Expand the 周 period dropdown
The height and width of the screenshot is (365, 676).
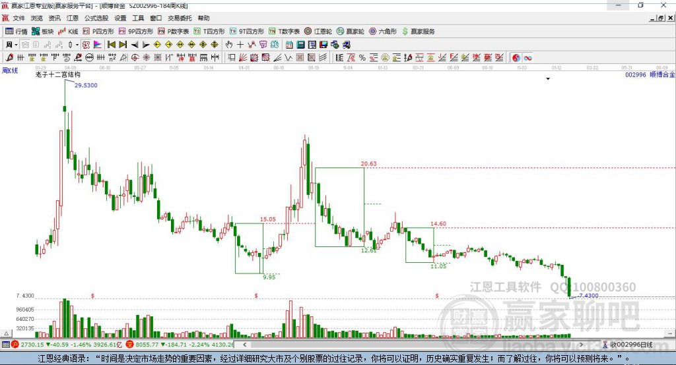point(16,45)
